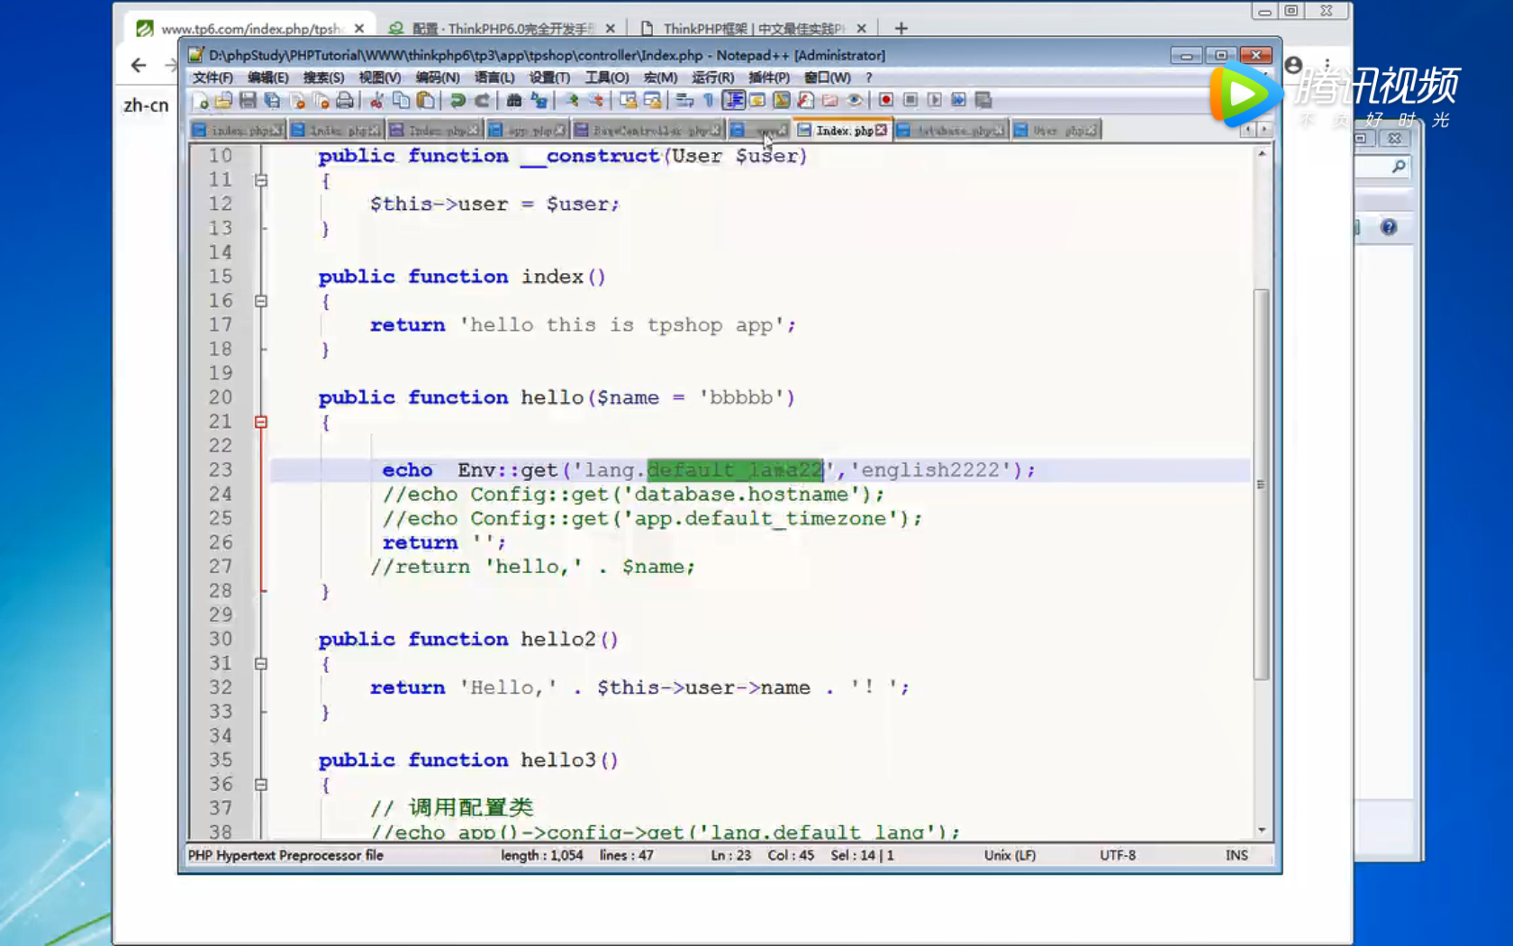Open new browser tab plus button
The image size is (1513, 946).
(x=901, y=28)
